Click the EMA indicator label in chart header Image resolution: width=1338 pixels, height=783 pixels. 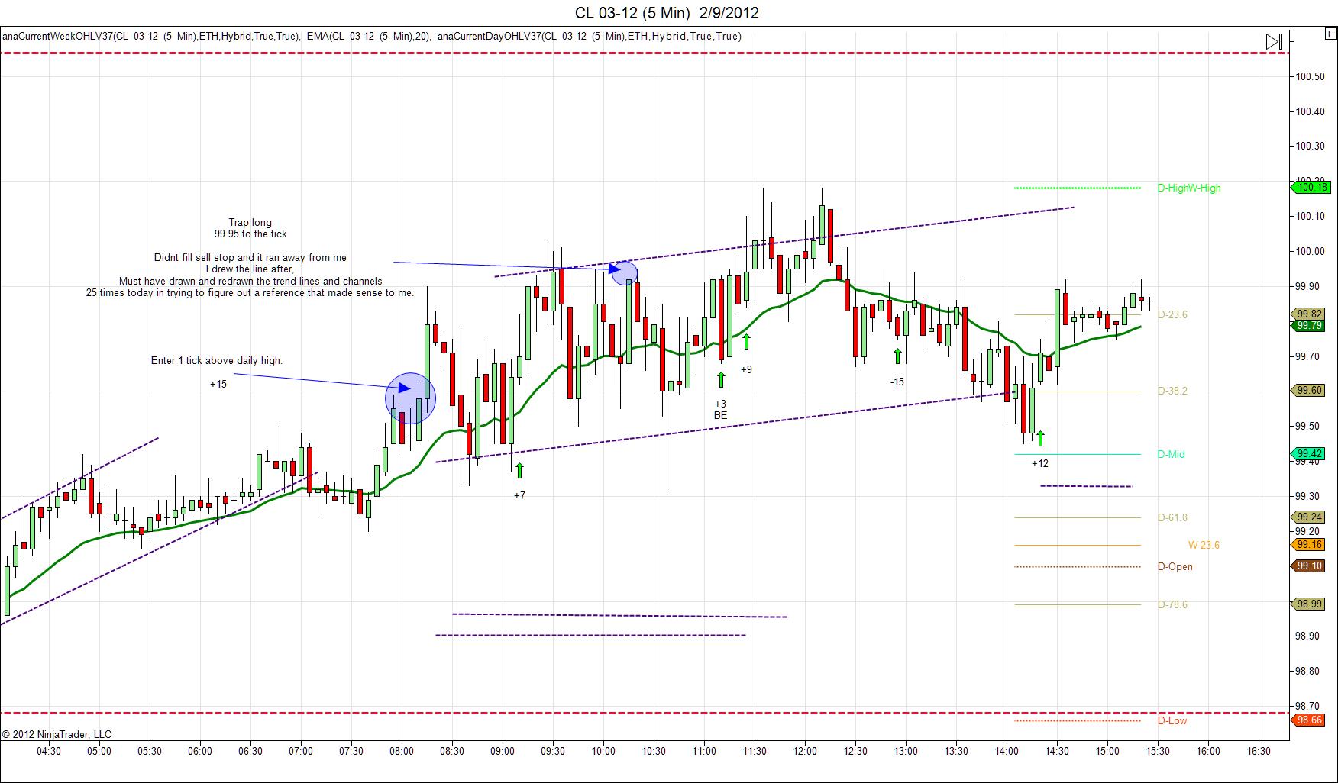tap(370, 36)
